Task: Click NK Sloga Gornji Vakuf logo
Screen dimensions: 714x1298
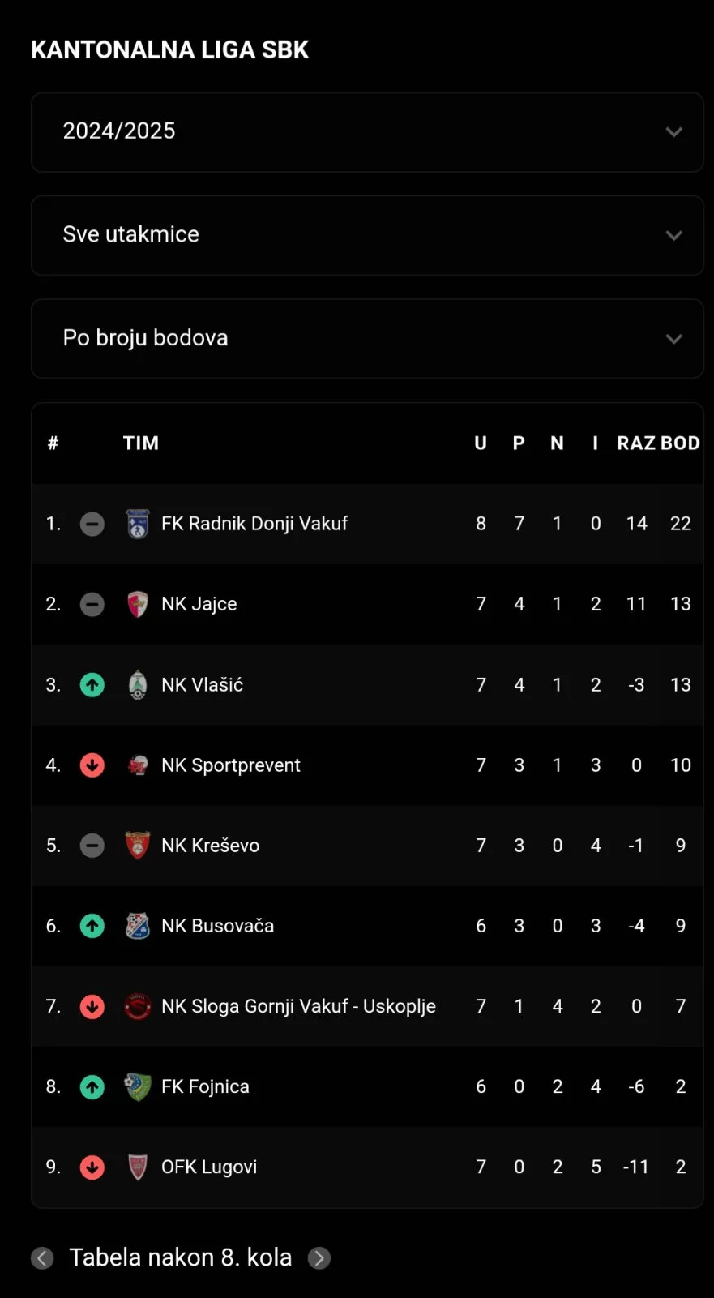Action: click(x=138, y=1006)
